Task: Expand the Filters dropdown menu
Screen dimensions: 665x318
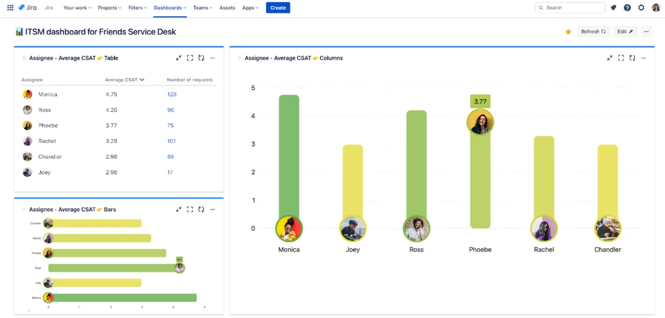Action: point(138,8)
